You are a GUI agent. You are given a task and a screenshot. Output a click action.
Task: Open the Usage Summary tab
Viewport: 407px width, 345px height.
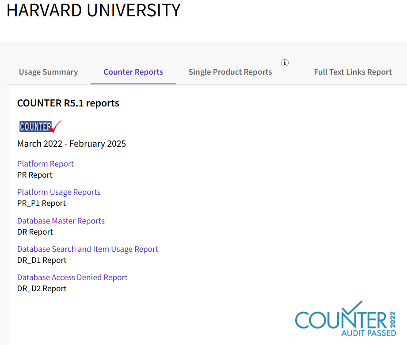(48, 72)
